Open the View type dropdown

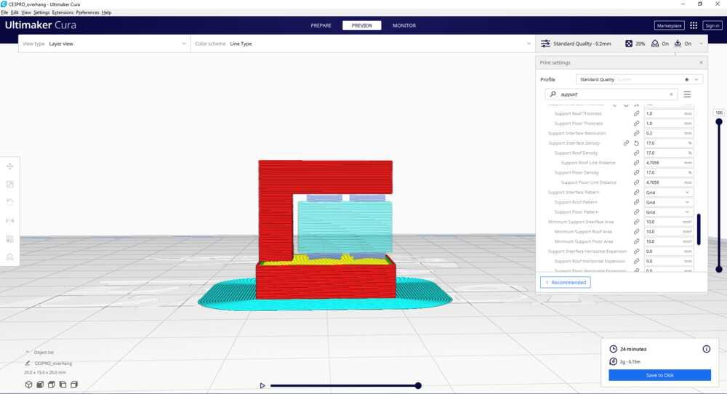[105, 44]
